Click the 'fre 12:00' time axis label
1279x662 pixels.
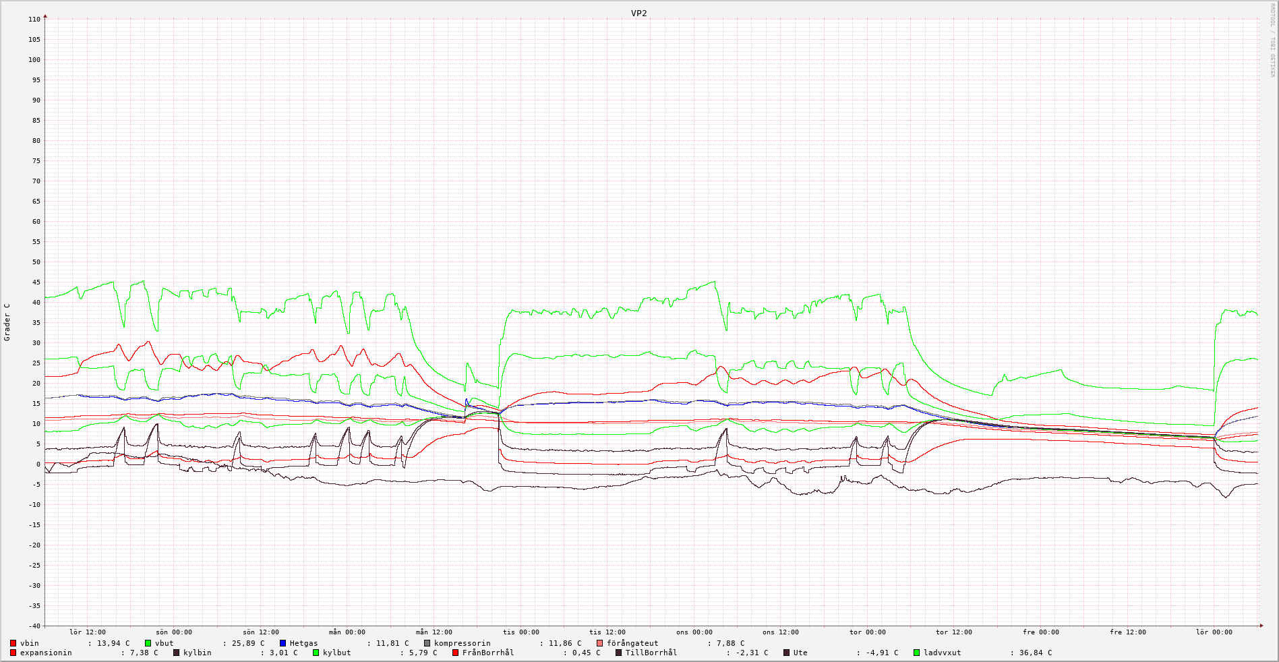(1128, 632)
